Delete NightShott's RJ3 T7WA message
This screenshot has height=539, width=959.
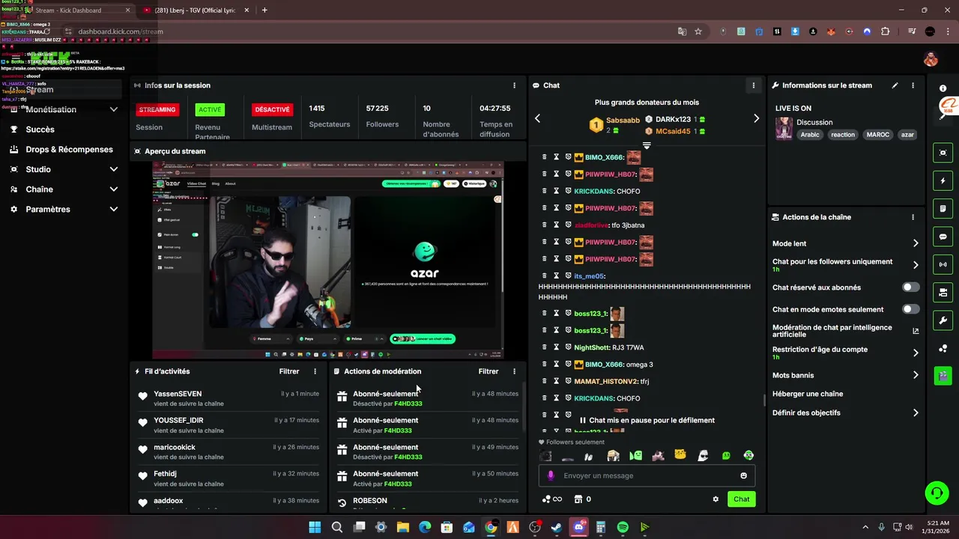pos(545,347)
